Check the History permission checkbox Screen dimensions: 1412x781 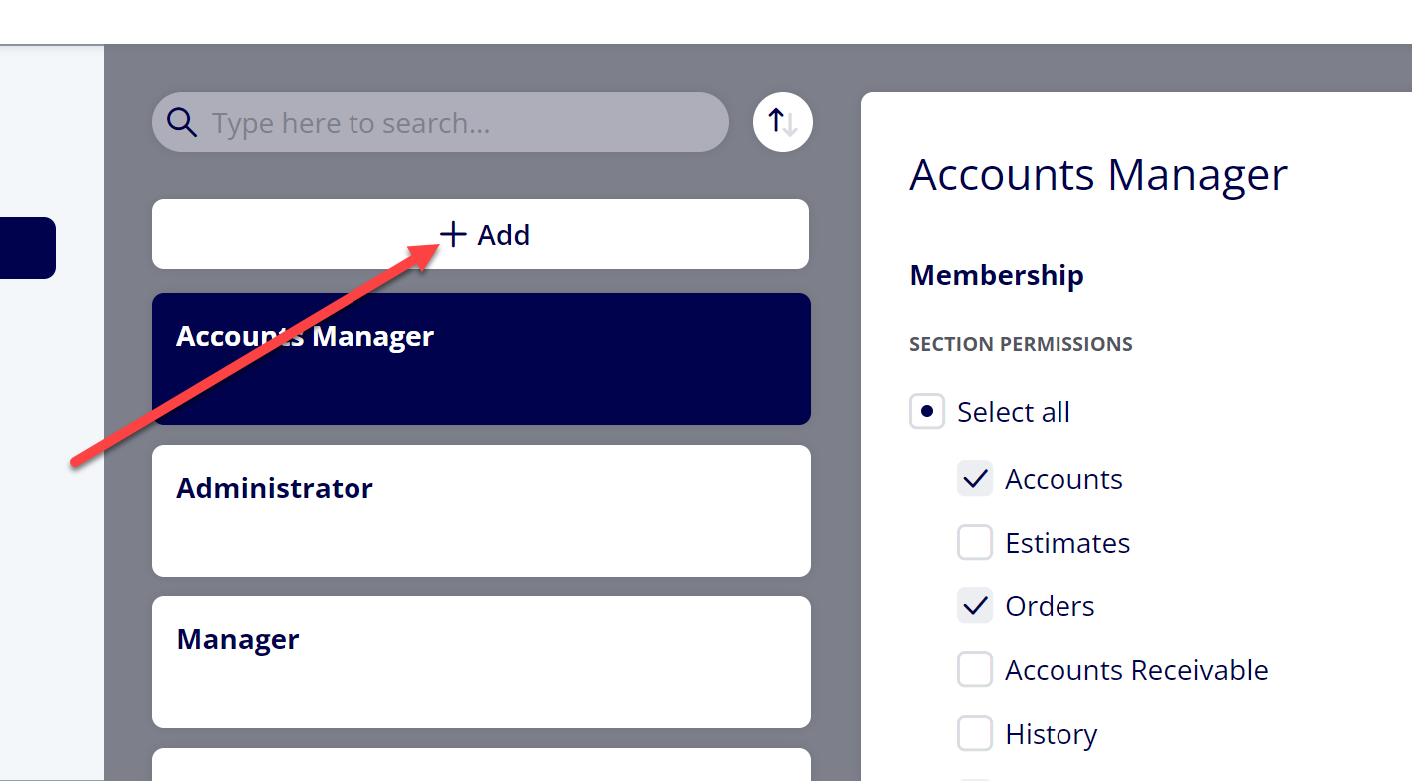(975, 734)
